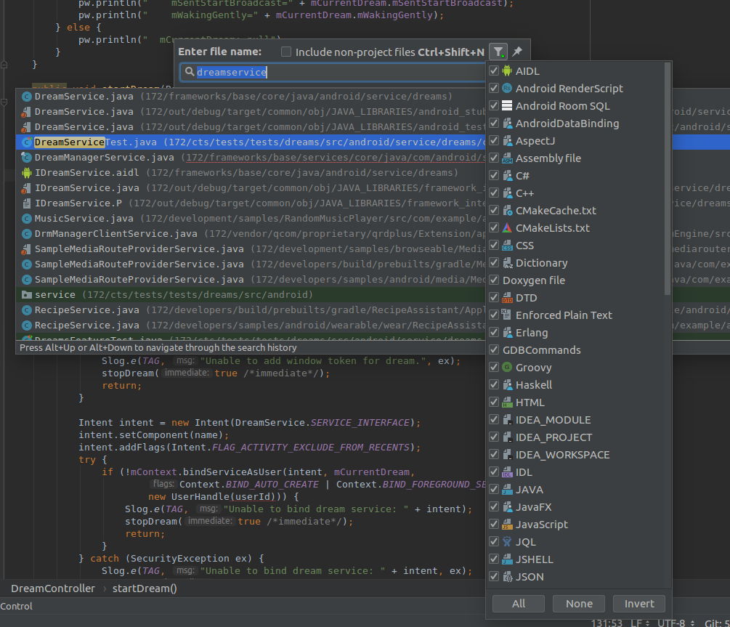The image size is (730, 627).
Task: Click the All filter button
Action: 518,604
